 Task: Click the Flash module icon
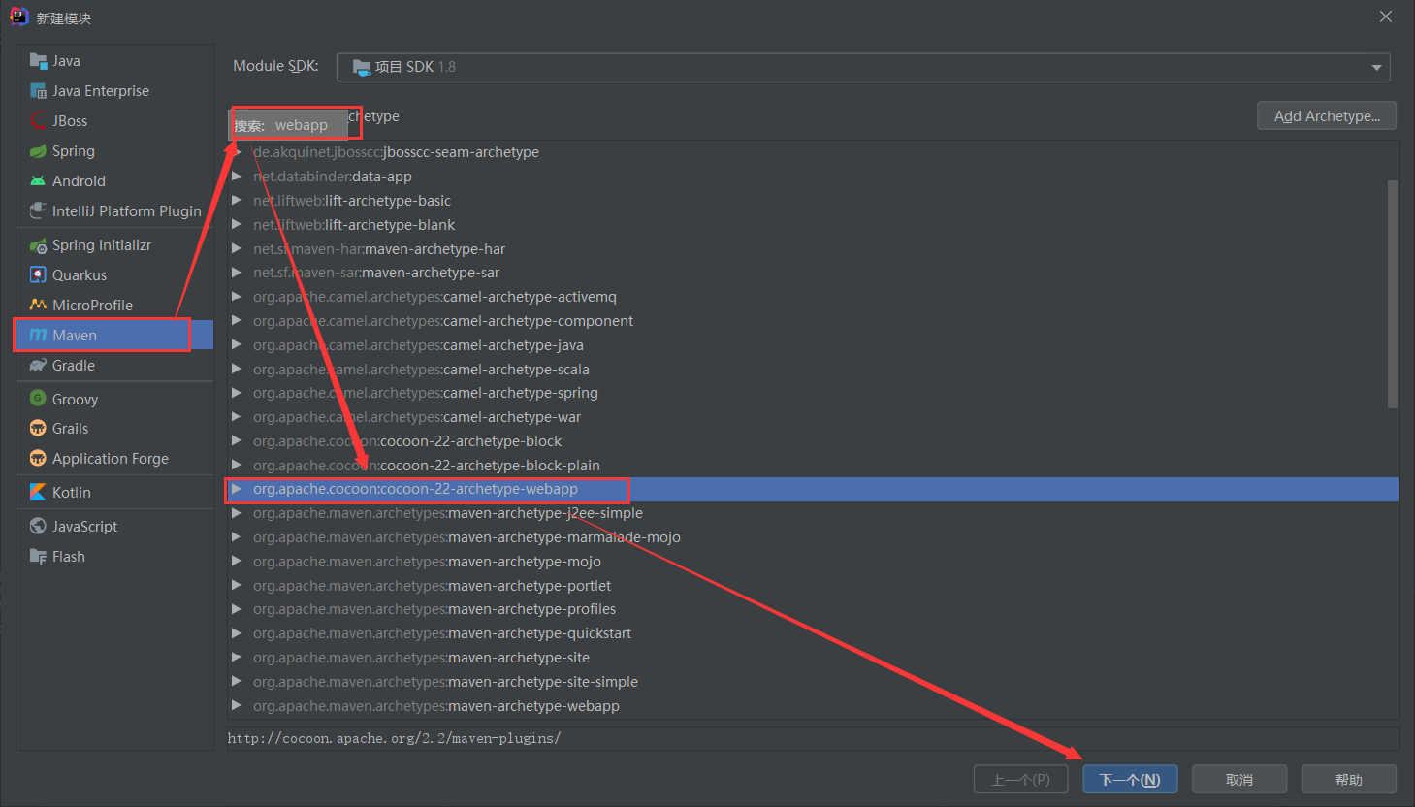pos(38,557)
